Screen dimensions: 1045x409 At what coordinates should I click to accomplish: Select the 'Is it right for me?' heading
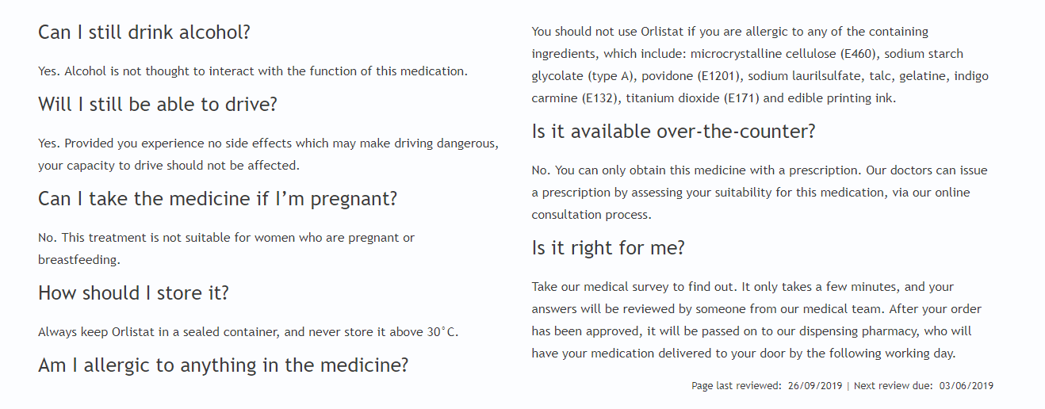point(608,248)
